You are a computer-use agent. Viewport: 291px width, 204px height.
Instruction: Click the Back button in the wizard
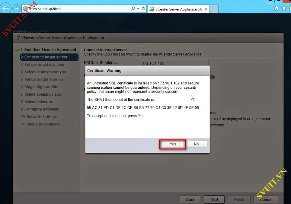[x=191, y=200]
